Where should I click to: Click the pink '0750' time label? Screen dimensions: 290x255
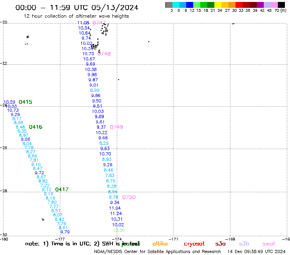pos(129,197)
